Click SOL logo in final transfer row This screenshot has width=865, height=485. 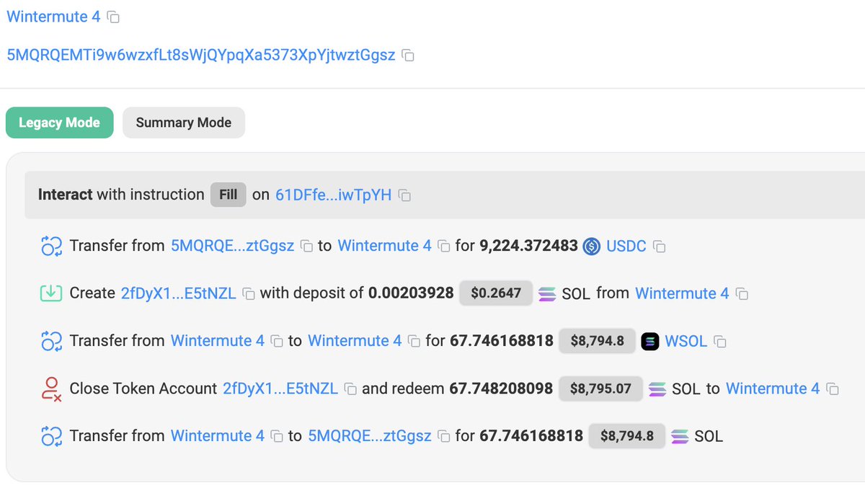tap(680, 437)
